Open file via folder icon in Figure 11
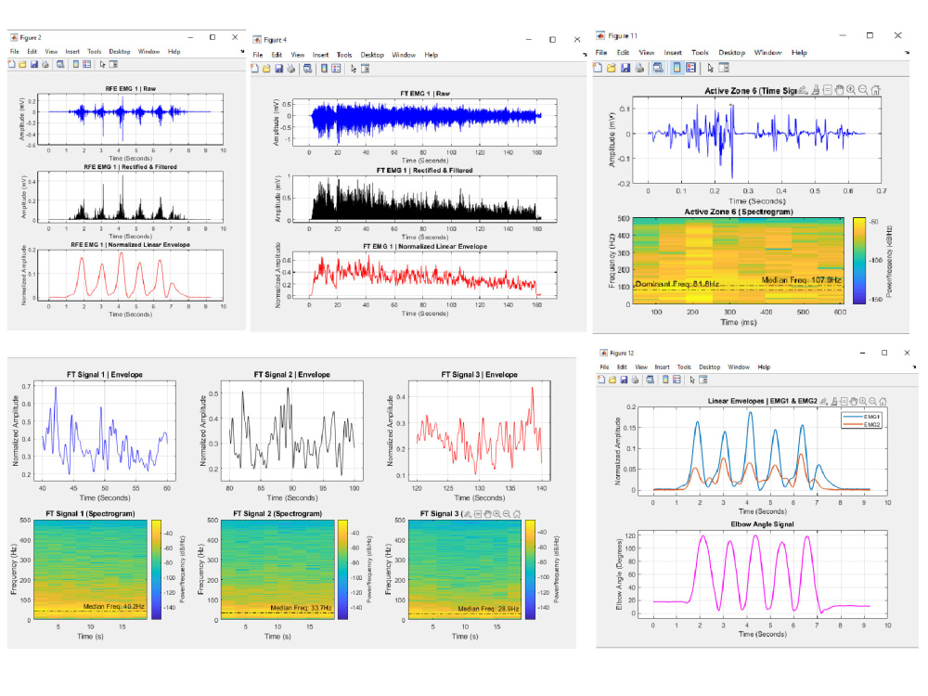This screenshot has height=696, width=928. point(612,68)
